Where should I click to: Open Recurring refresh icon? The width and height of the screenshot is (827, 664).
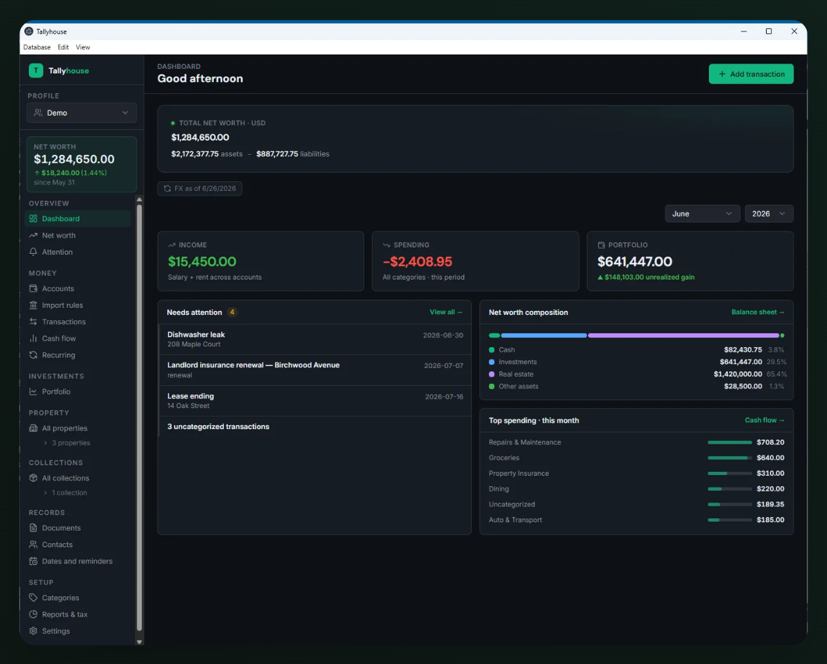33,355
